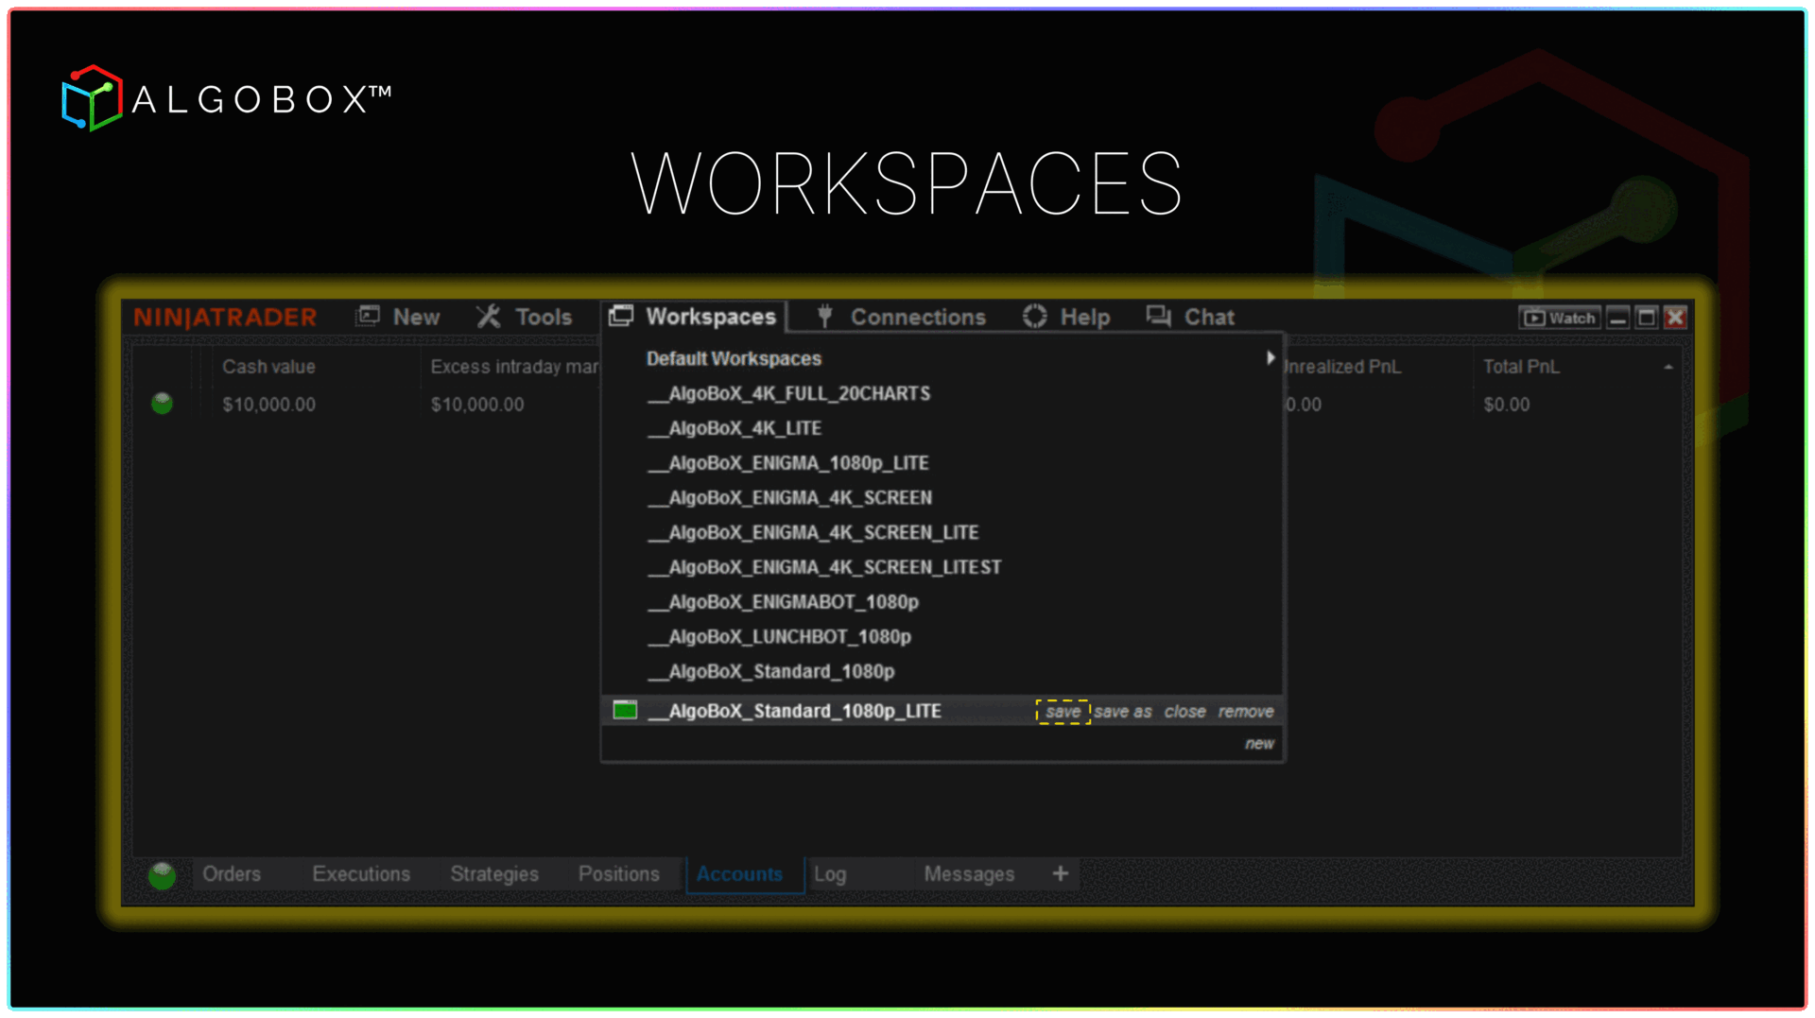Switch to the Orders tab
Image resolution: width=1815 pixels, height=1018 pixels.
point(232,874)
